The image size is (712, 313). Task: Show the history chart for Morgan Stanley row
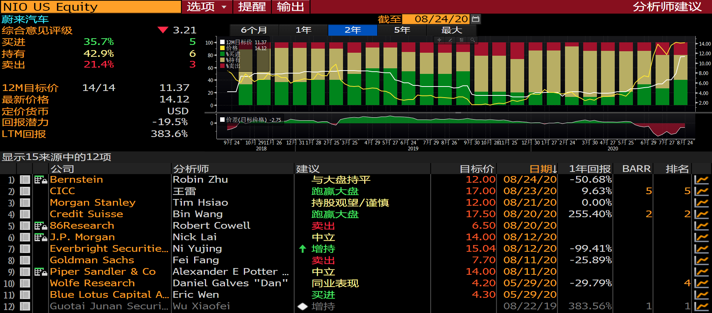701,203
